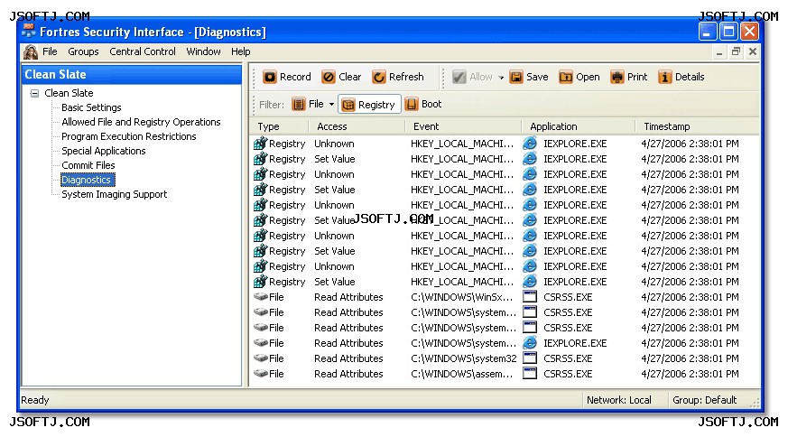Sort by the Access column header

click(x=357, y=126)
